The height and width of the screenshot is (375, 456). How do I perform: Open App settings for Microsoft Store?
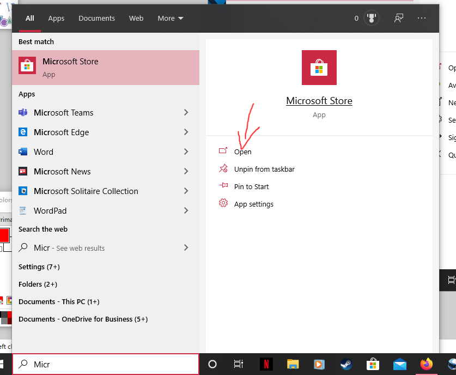pos(254,204)
